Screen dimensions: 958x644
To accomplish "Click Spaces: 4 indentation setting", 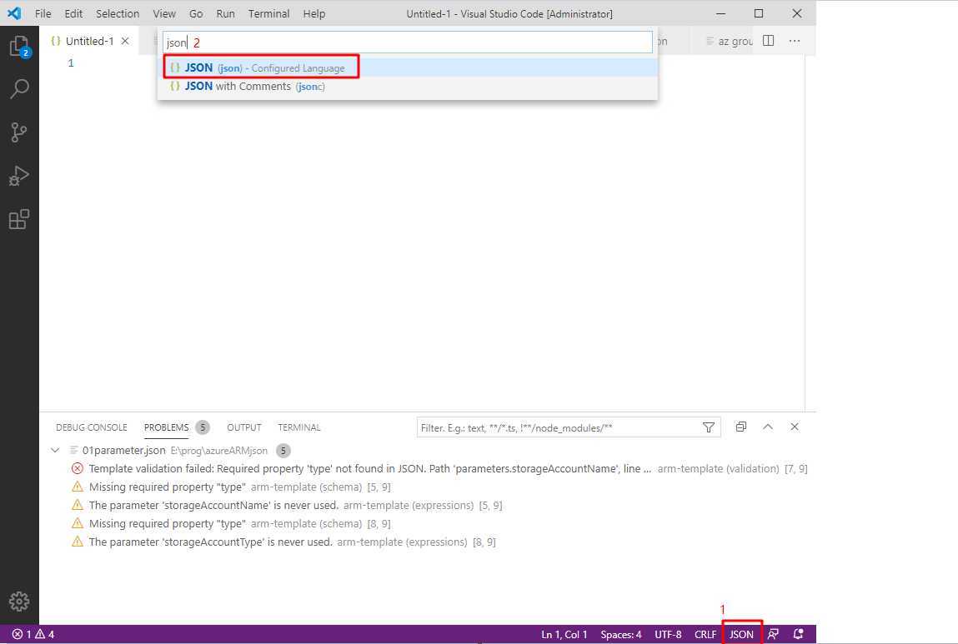I will pos(621,634).
